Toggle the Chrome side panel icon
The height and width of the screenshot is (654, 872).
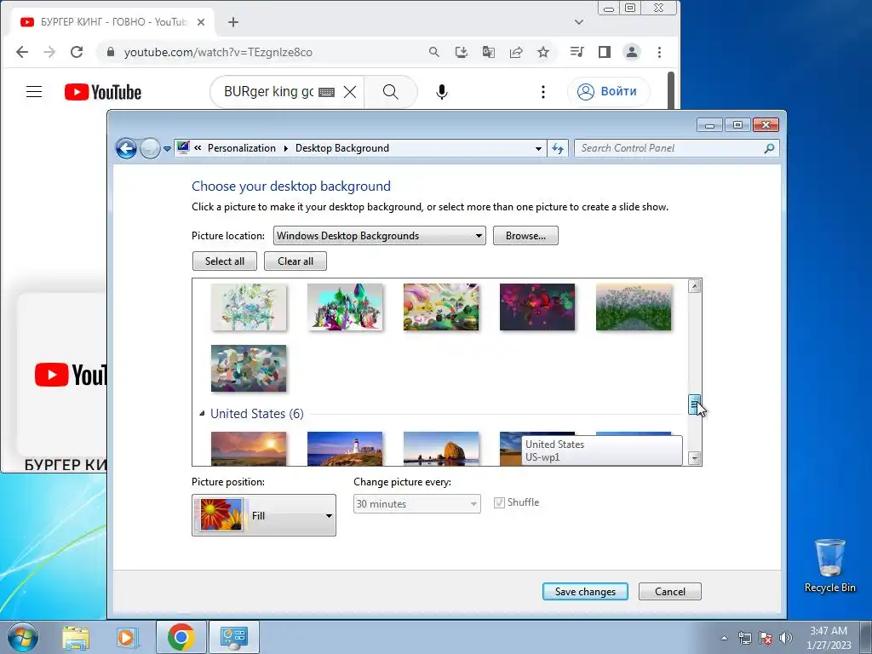(x=605, y=52)
